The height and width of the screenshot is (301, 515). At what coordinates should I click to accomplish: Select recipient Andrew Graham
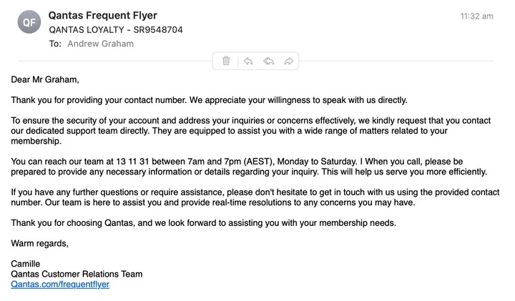coord(100,44)
